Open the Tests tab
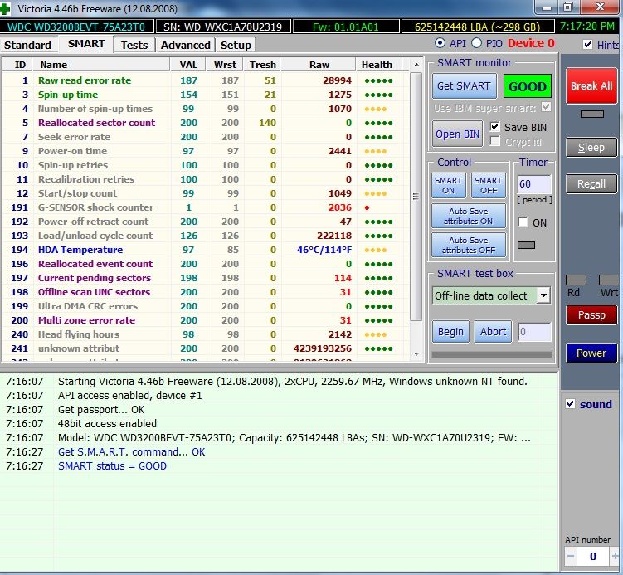 click(x=134, y=45)
